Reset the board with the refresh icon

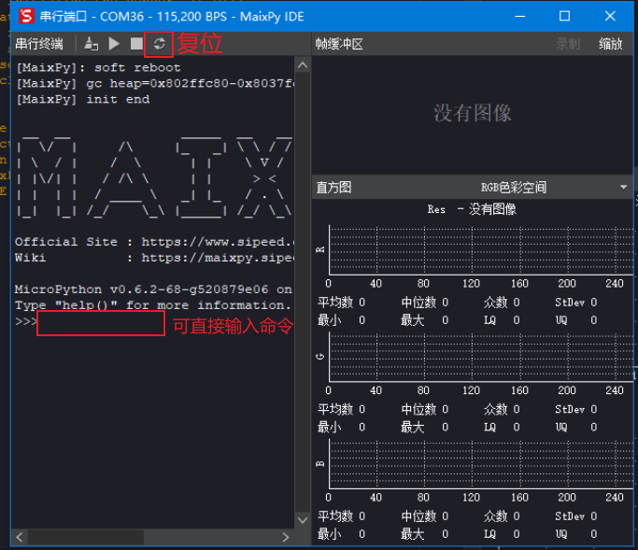159,44
